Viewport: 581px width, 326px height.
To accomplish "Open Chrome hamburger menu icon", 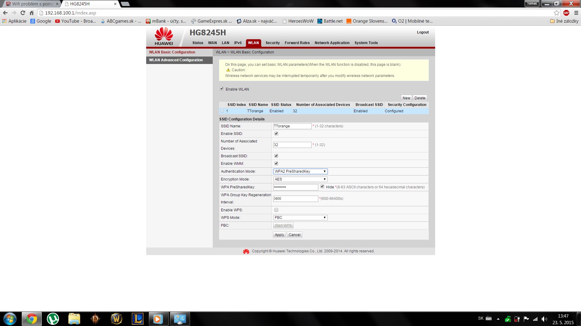I will (x=576, y=13).
